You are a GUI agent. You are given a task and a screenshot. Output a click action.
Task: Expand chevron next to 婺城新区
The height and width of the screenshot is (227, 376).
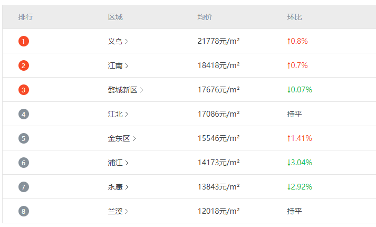click(x=141, y=90)
